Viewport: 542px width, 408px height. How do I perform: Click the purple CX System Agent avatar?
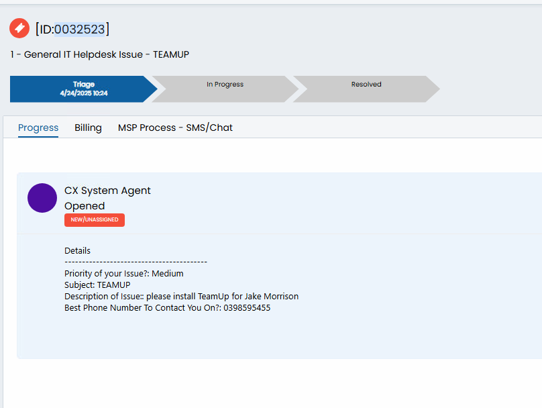point(42,198)
